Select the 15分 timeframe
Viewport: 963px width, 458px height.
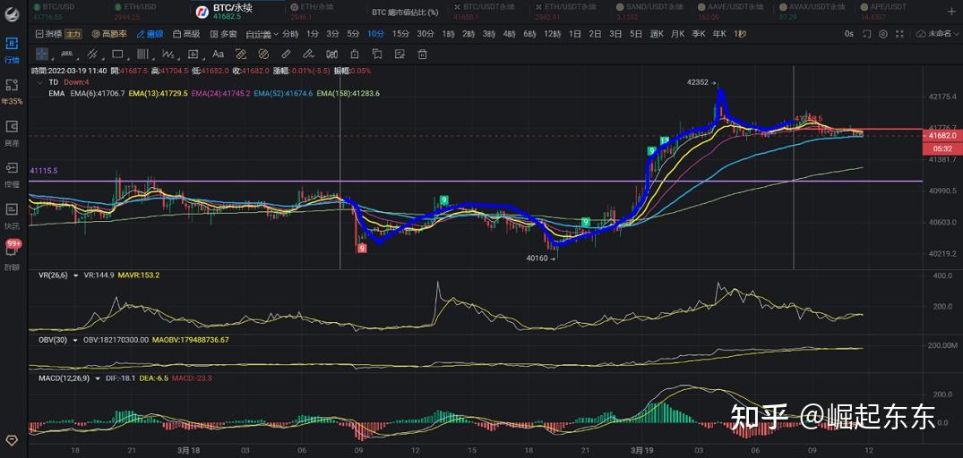[400, 34]
